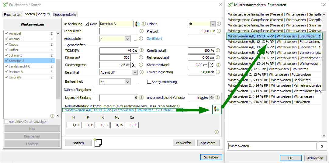Open master data picker next to Bezeichnung field

[138, 24]
